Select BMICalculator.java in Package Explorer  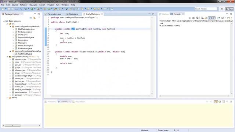coord(26,29)
